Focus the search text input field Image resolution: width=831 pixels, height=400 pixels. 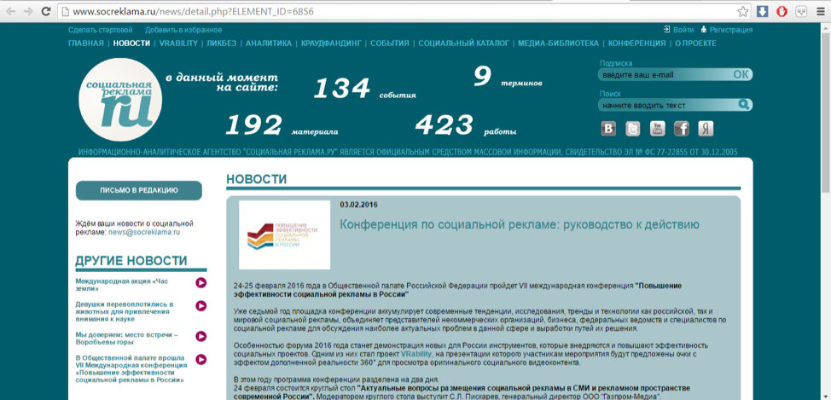point(668,106)
